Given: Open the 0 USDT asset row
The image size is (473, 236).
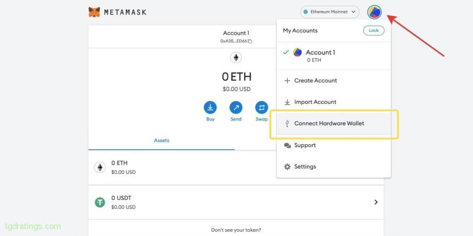Looking at the screenshot, I should tap(236, 202).
